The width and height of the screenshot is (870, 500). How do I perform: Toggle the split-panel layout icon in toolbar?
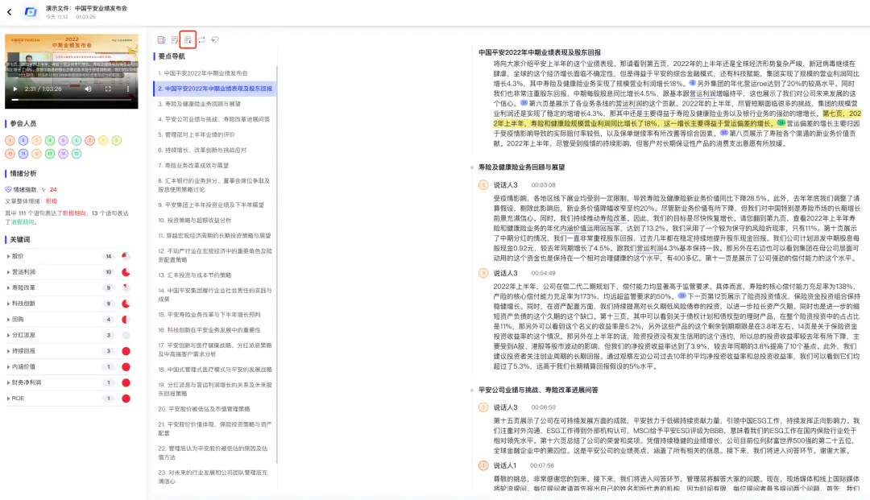(161, 40)
